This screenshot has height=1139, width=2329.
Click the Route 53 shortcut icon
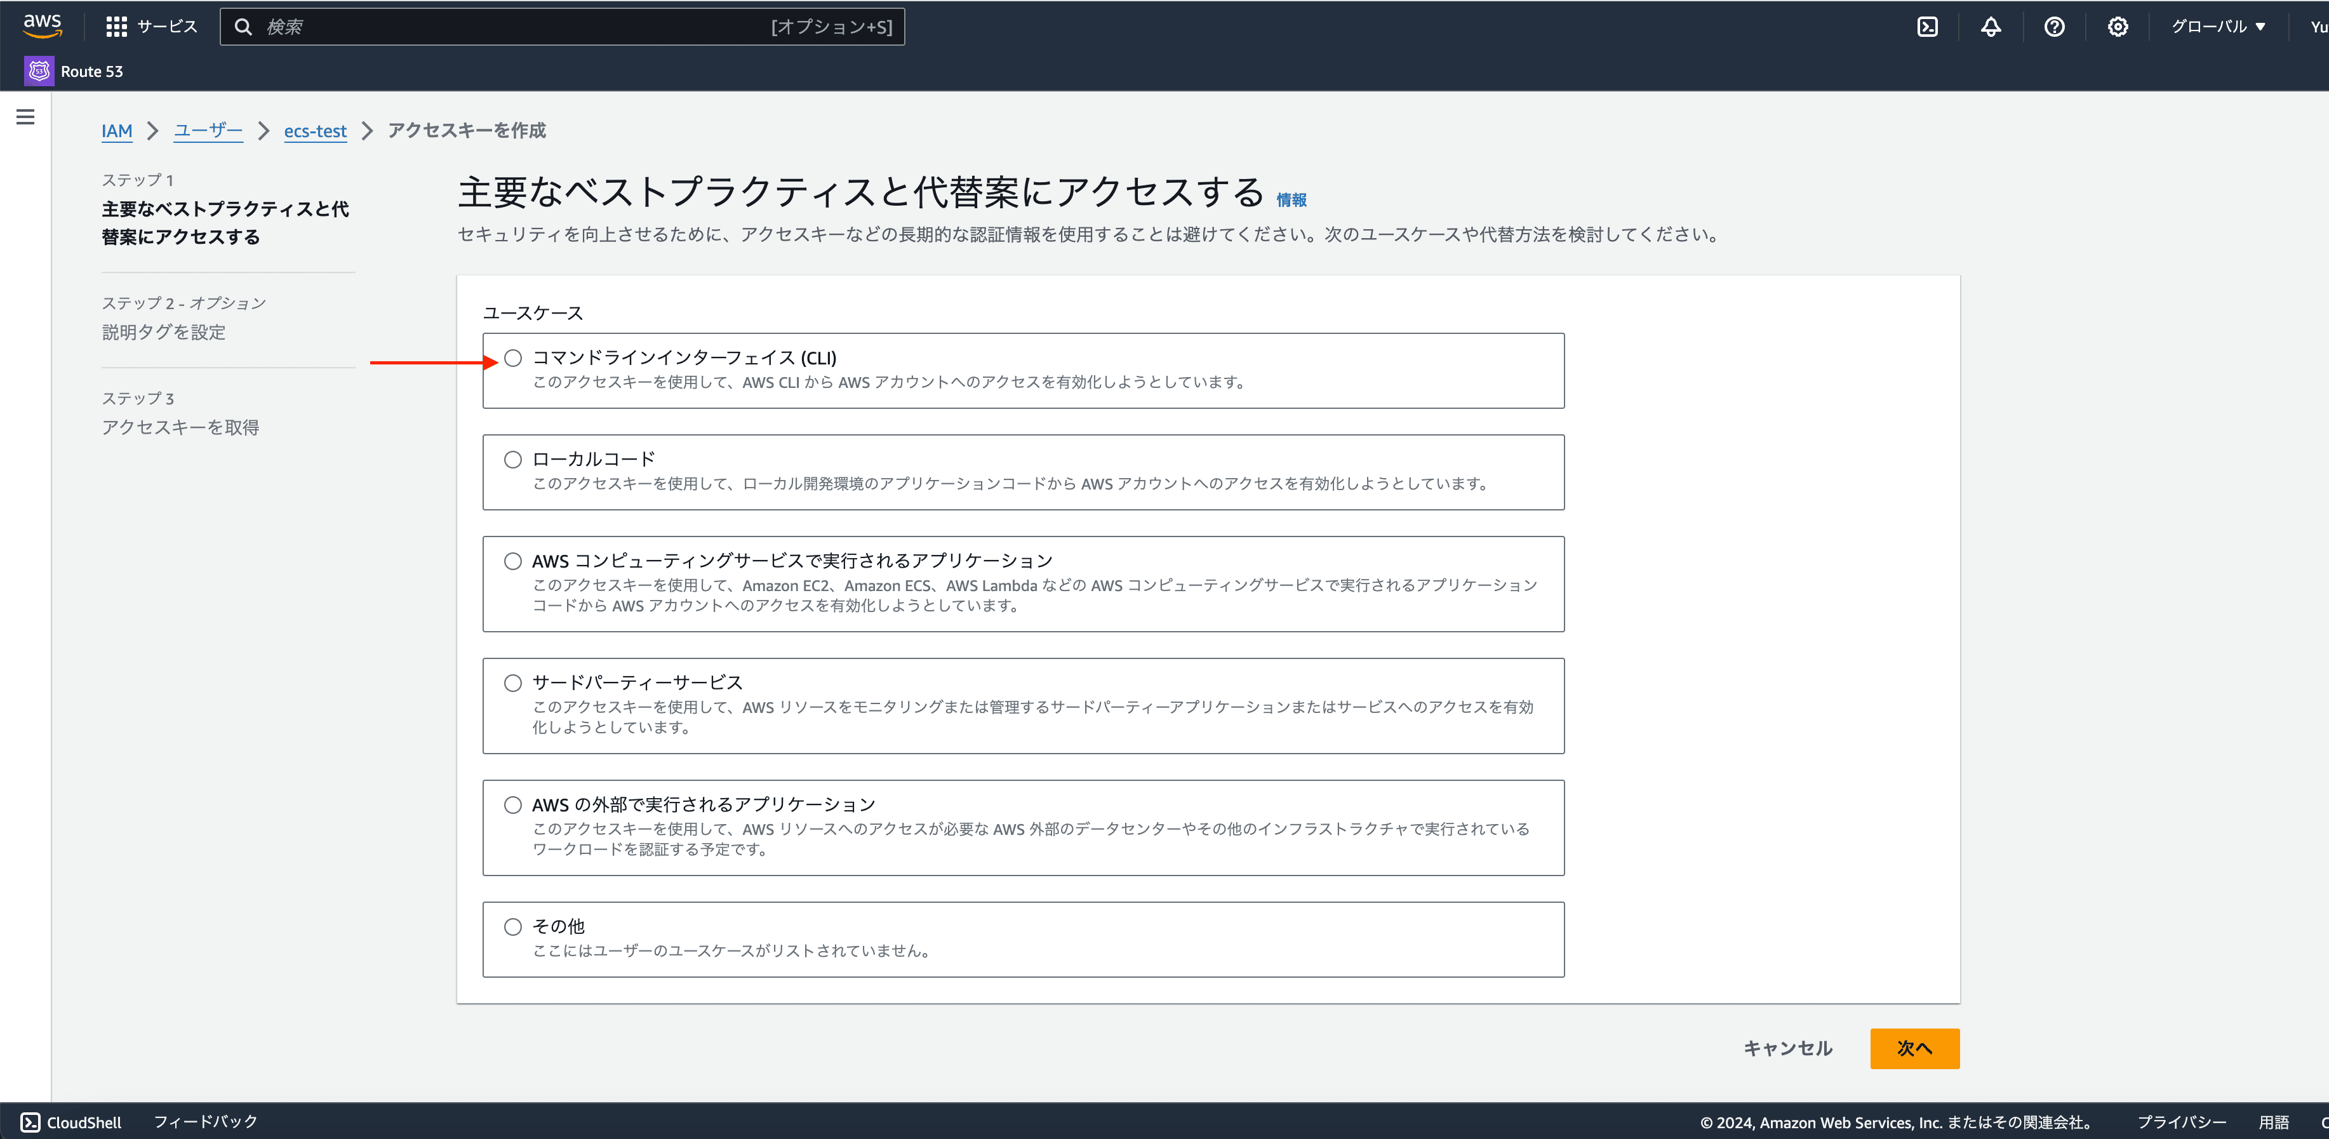(x=39, y=70)
